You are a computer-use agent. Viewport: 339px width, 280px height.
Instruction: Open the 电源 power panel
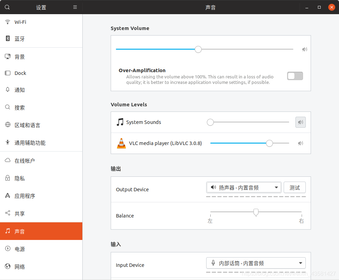pyautogui.click(x=41, y=249)
